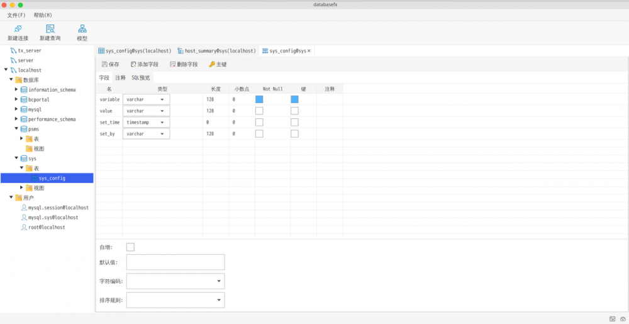Open the 文件(F) menu
Image resolution: width=629 pixels, height=324 pixels.
click(x=16, y=15)
